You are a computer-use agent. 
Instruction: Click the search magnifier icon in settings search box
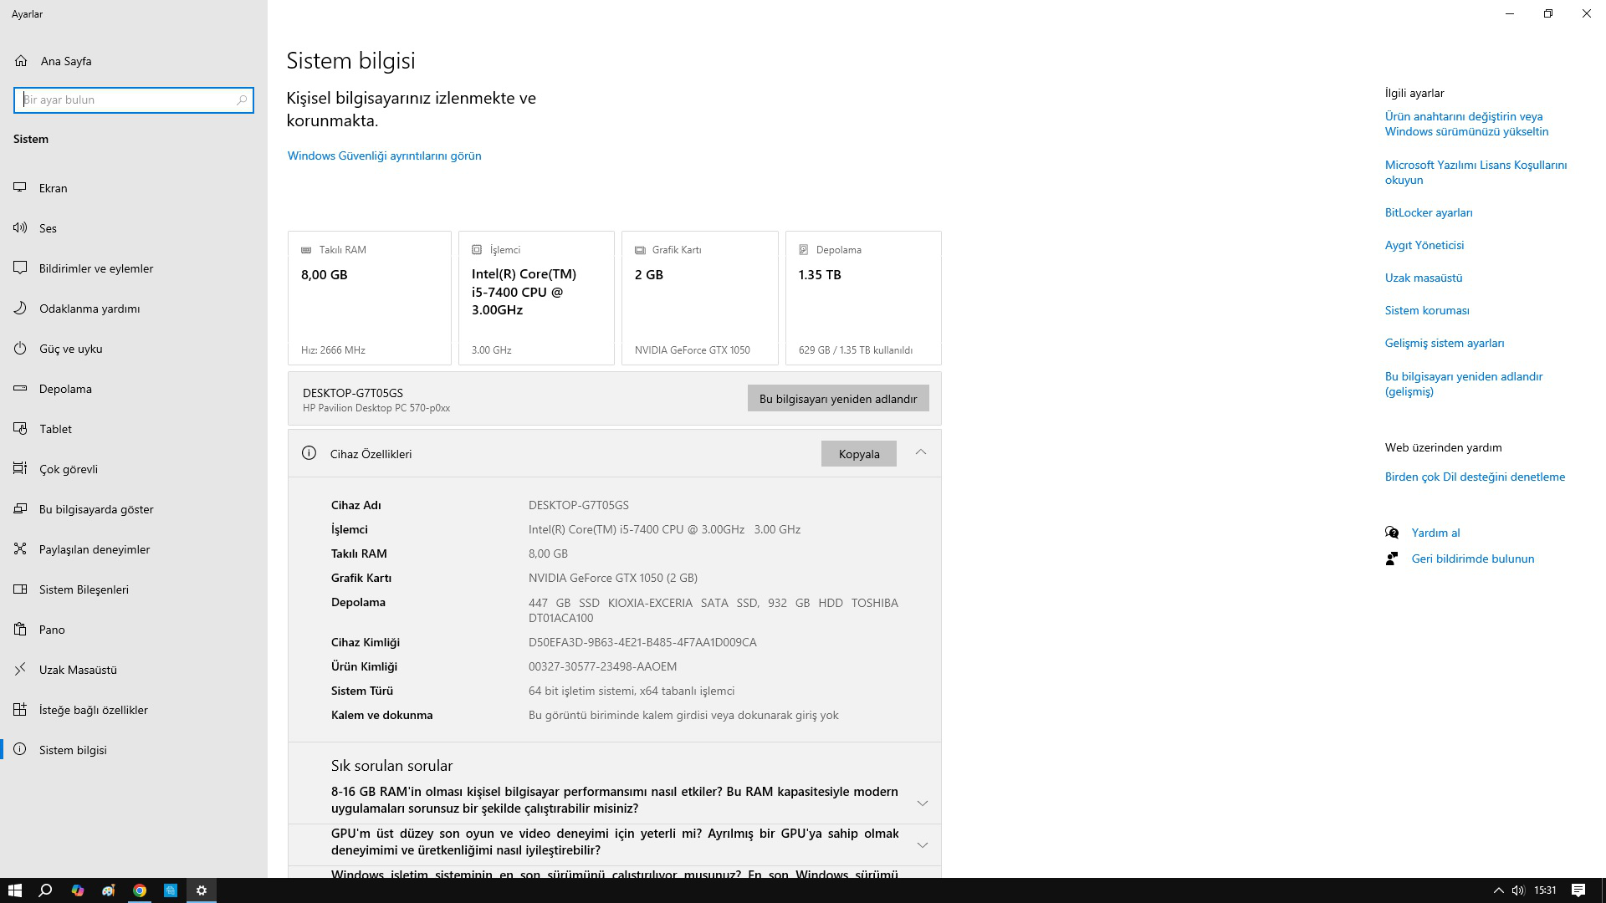coord(242,99)
